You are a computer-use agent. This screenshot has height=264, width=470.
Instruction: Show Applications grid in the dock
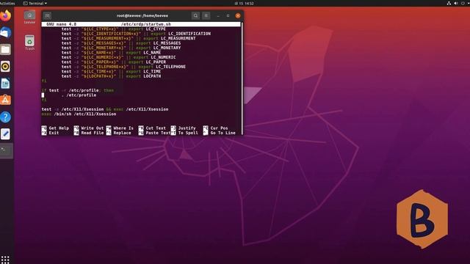(x=5, y=259)
